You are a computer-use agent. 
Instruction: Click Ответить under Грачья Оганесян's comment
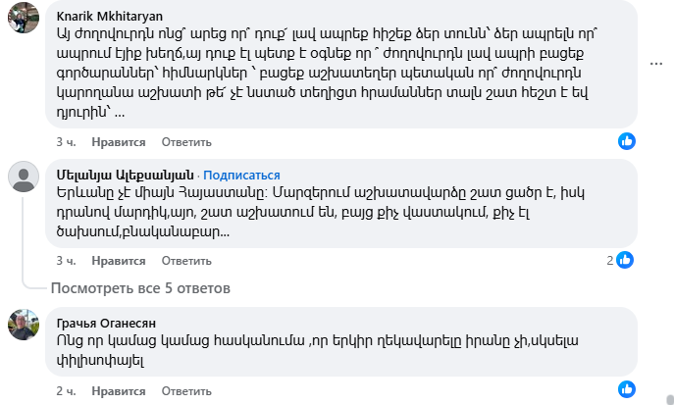(185, 390)
